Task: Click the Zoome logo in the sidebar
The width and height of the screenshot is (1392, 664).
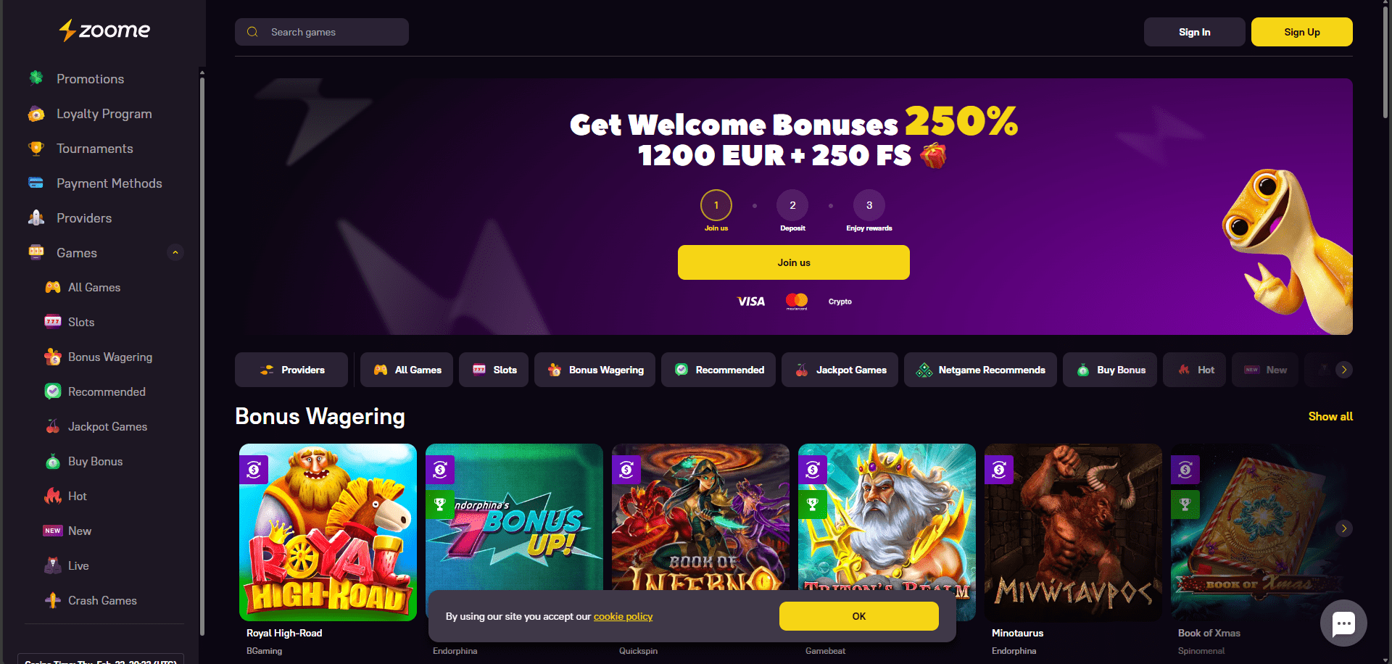Action: pos(104,30)
